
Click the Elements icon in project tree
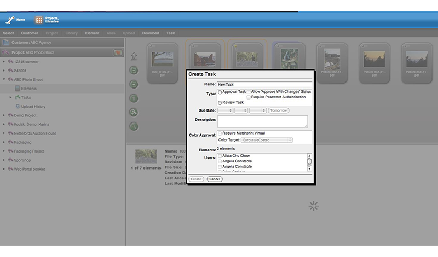[x=18, y=89]
